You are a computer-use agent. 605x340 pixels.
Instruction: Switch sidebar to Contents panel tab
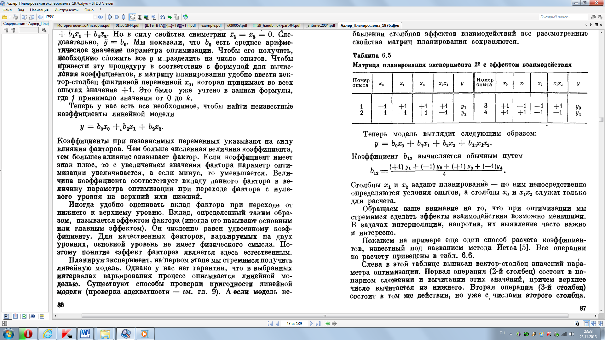pyautogui.click(x=6, y=316)
